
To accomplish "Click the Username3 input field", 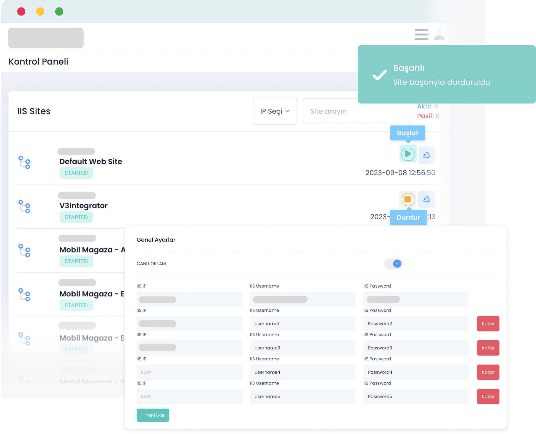I will (302, 348).
